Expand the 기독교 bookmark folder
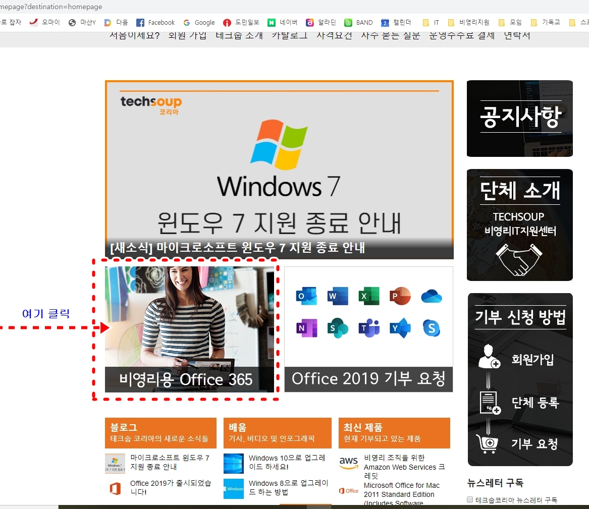 click(x=546, y=23)
